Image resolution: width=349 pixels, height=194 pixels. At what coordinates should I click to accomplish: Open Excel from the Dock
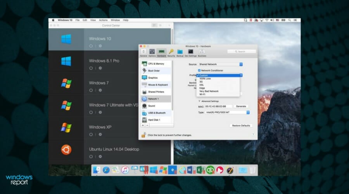coord(200,170)
